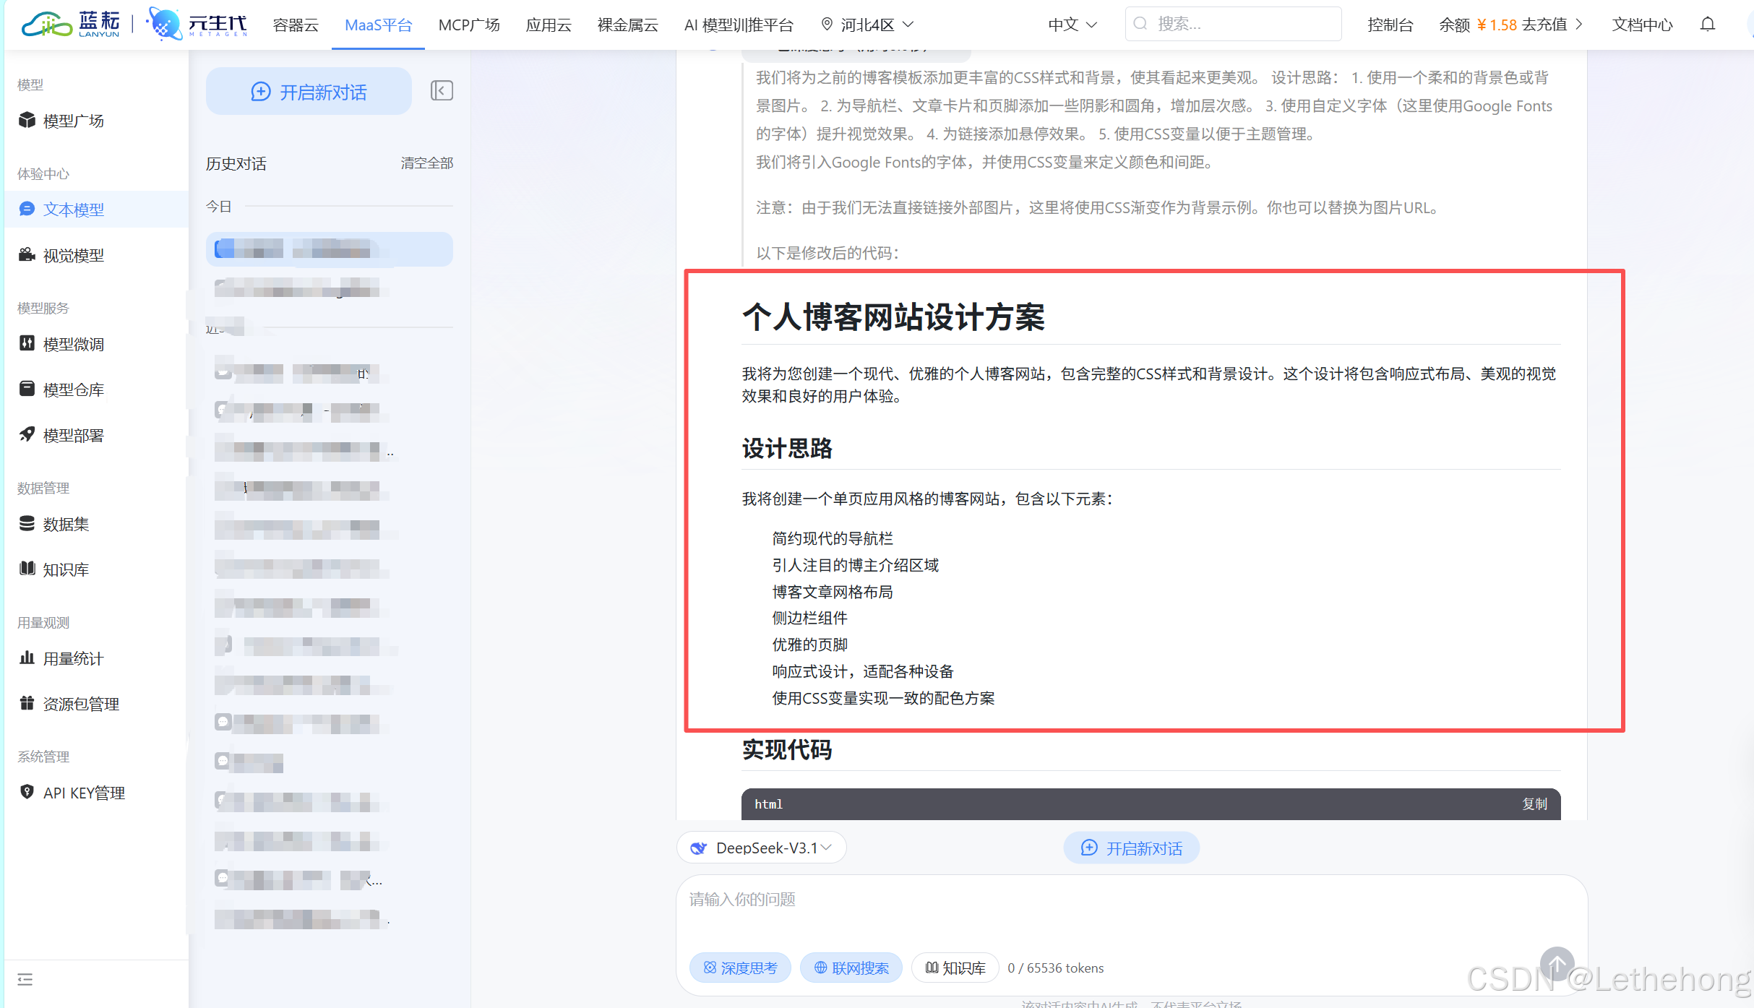Click the notification bell icon
1754x1008 pixels.
[x=1707, y=25]
